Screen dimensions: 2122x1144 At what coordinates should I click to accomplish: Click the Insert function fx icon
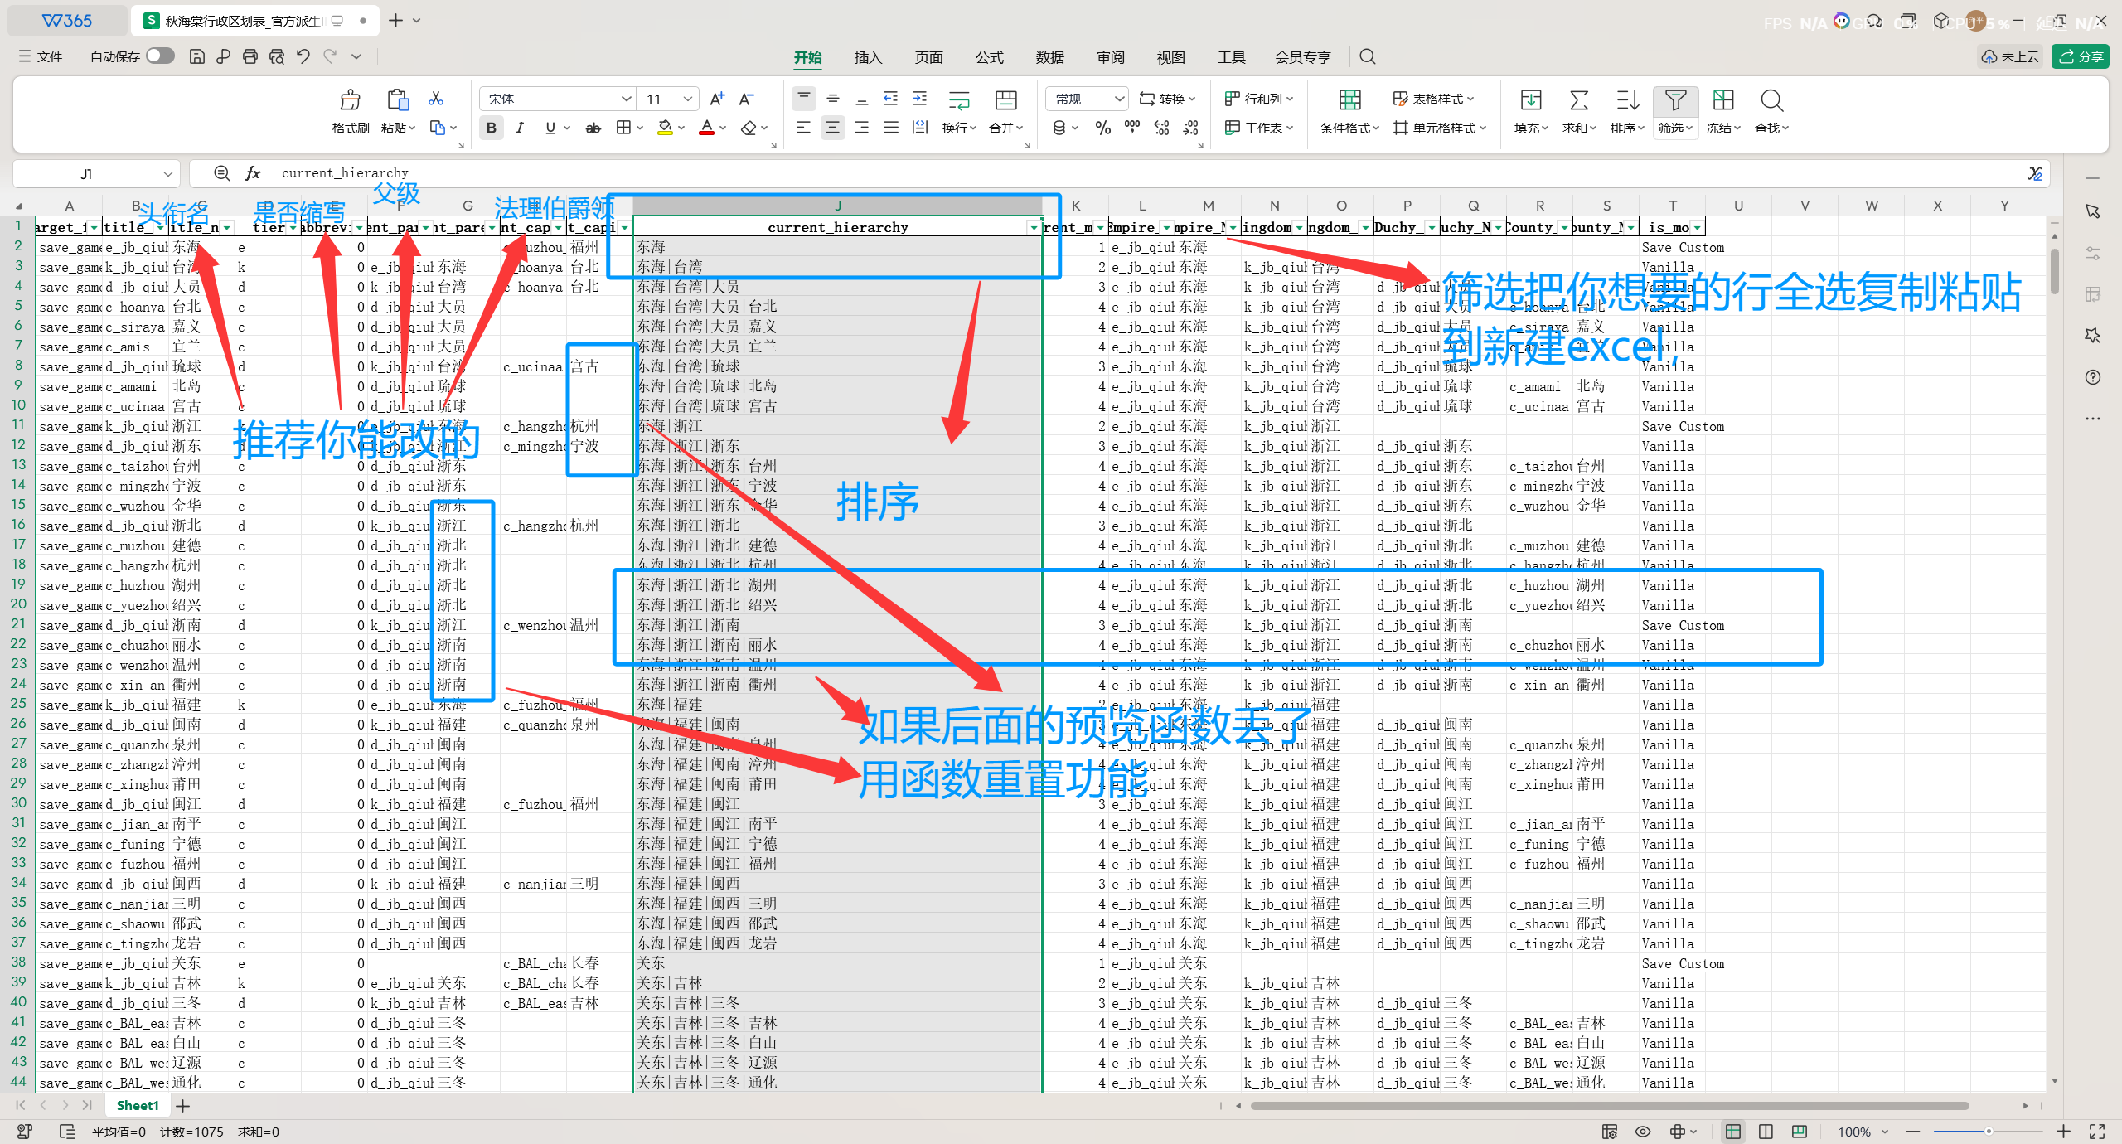(253, 172)
